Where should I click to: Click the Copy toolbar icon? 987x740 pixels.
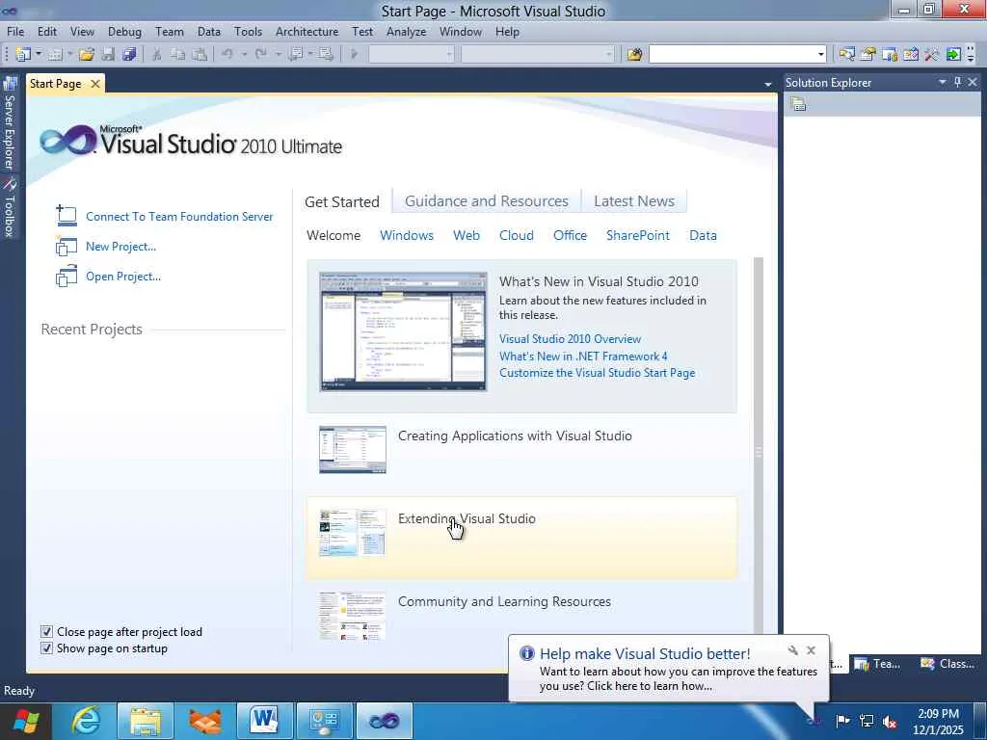(178, 54)
